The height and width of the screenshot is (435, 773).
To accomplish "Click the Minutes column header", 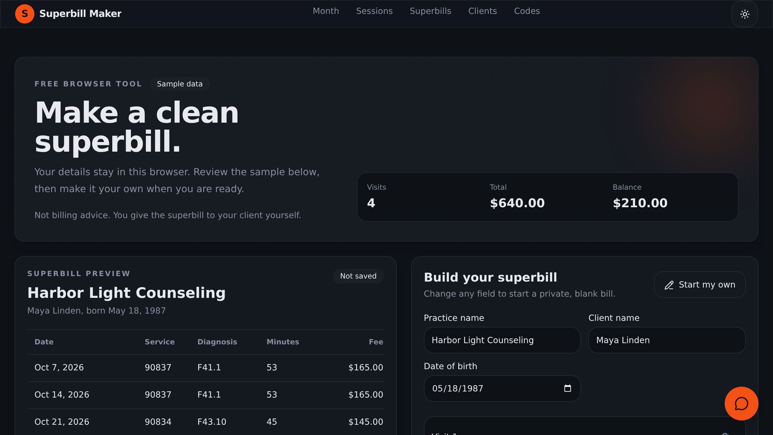I will pyautogui.click(x=283, y=342).
